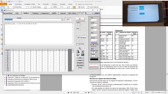Select the Master type radio option
The width and height of the screenshot is (168, 94).
click(x=77, y=30)
